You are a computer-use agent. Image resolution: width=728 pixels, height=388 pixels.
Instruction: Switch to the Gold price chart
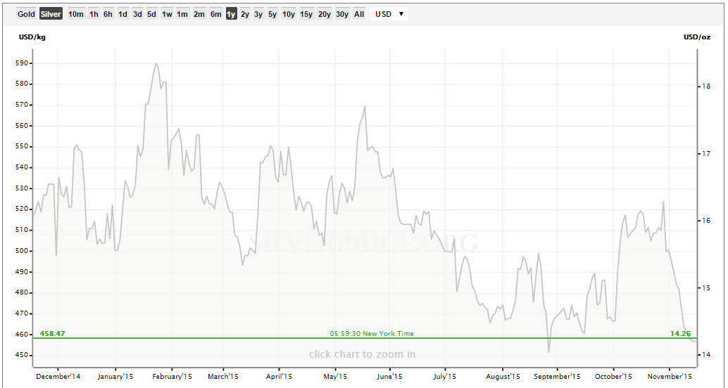click(26, 14)
